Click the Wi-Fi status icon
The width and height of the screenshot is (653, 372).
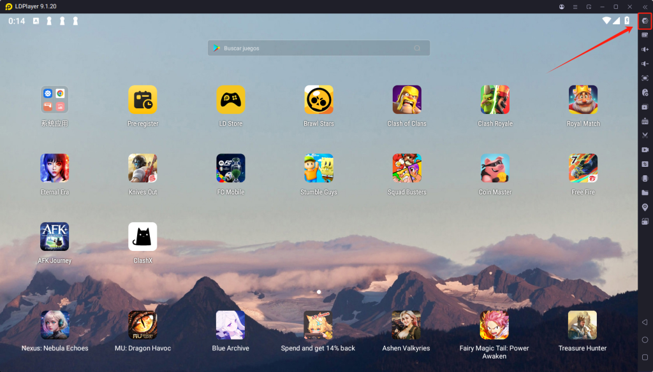(x=607, y=20)
